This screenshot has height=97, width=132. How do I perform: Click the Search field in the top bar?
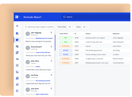click(96, 17)
